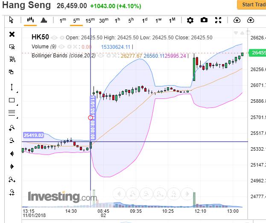
Task: Select the 1h timeframe
Action: (x=117, y=21)
